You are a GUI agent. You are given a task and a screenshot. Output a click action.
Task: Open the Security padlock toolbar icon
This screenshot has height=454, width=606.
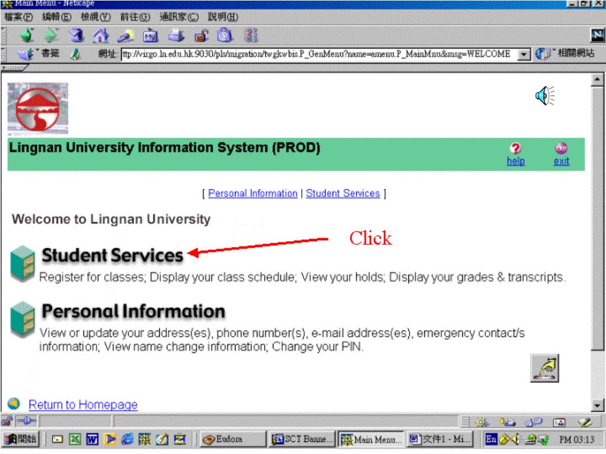(x=201, y=36)
